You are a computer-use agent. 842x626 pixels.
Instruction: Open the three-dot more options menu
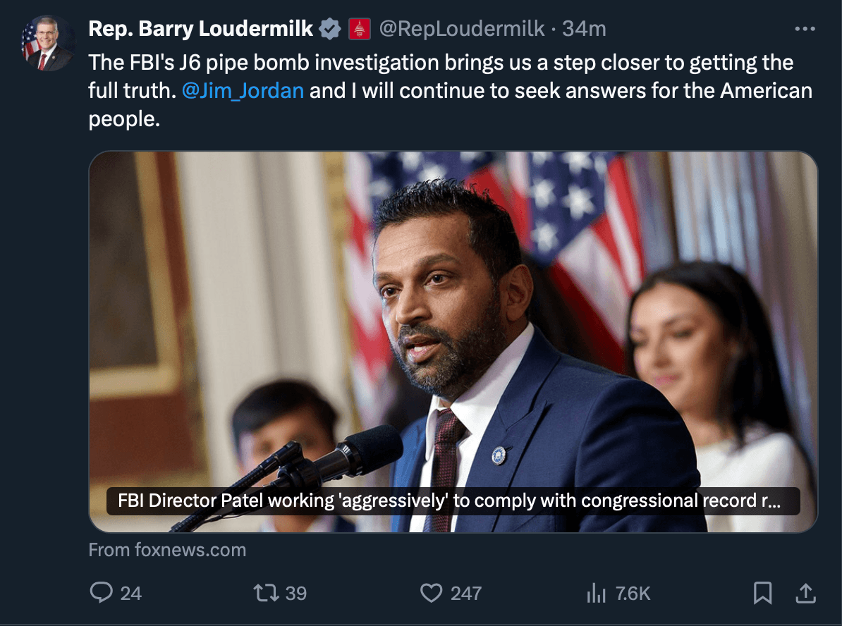pos(805,29)
